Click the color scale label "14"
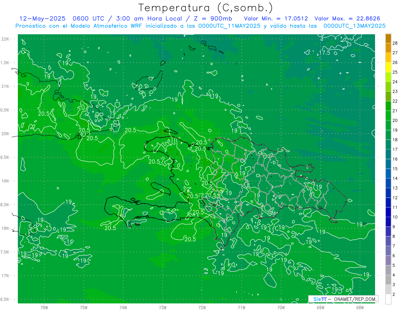Viewport: 404px width, 312px height. (x=395, y=178)
